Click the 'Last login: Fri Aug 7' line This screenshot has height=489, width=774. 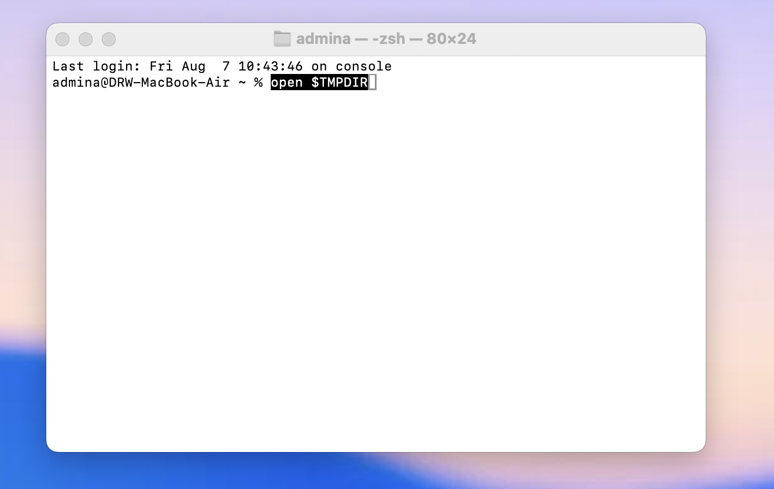point(222,66)
